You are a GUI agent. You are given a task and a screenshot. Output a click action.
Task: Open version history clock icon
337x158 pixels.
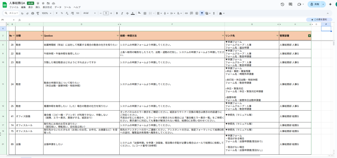click(282, 4)
